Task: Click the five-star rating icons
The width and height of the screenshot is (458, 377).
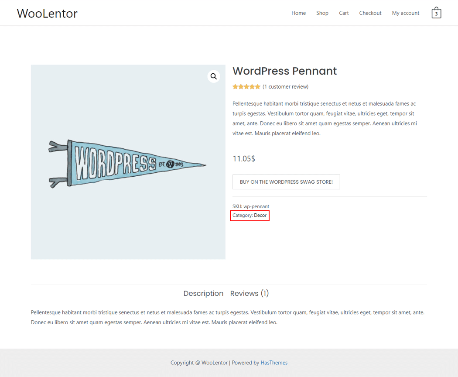Action: (246, 87)
